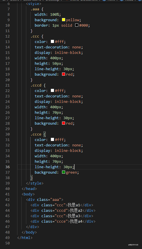The image size is (142, 249).
Task: Click line number 42 in the gutter
Action: [x=7, y=200]
